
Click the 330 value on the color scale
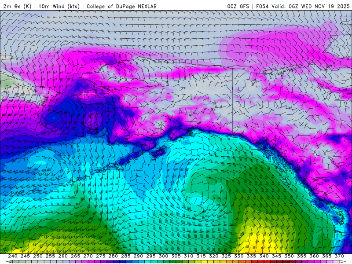tap(239, 256)
